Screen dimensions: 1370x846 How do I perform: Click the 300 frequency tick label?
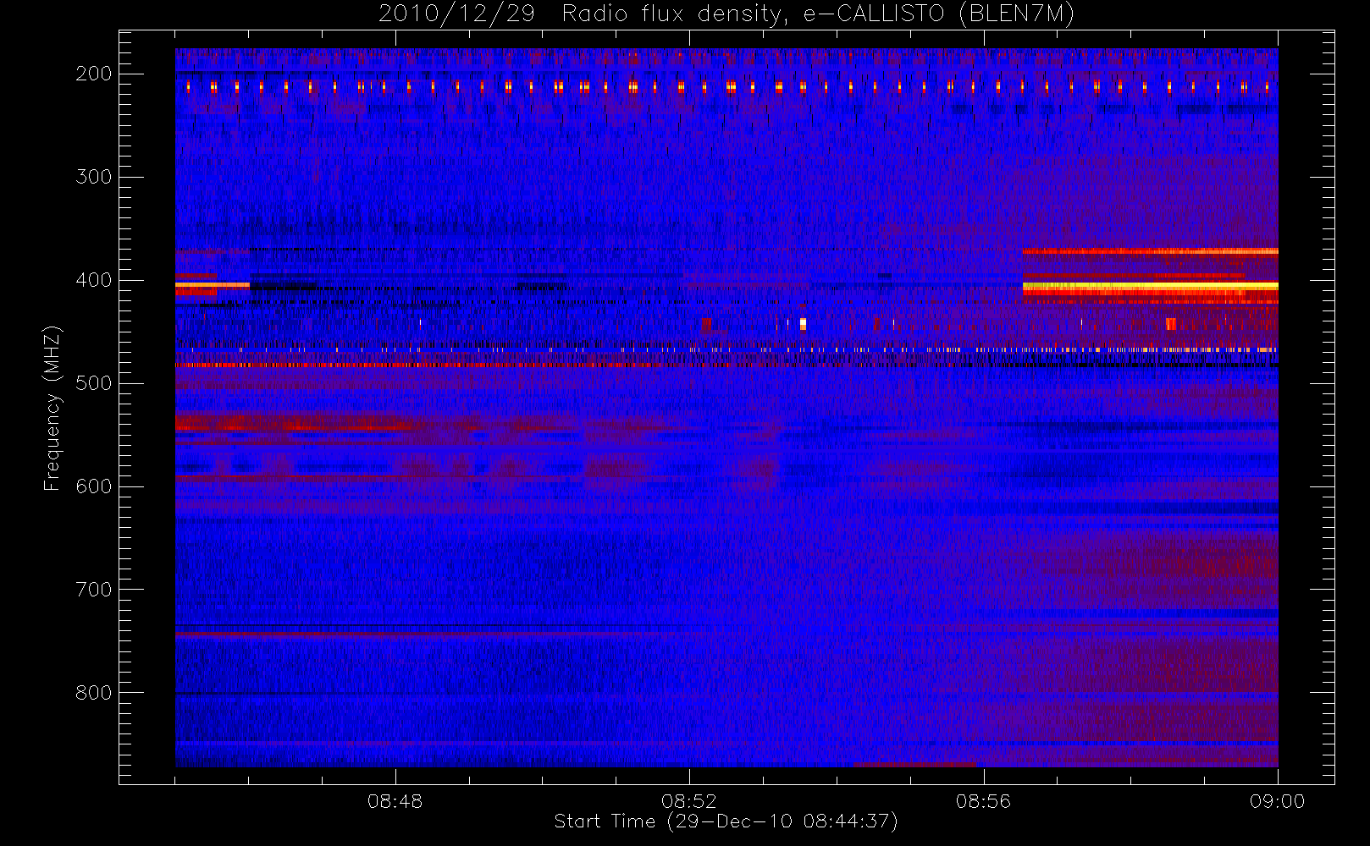(94, 177)
